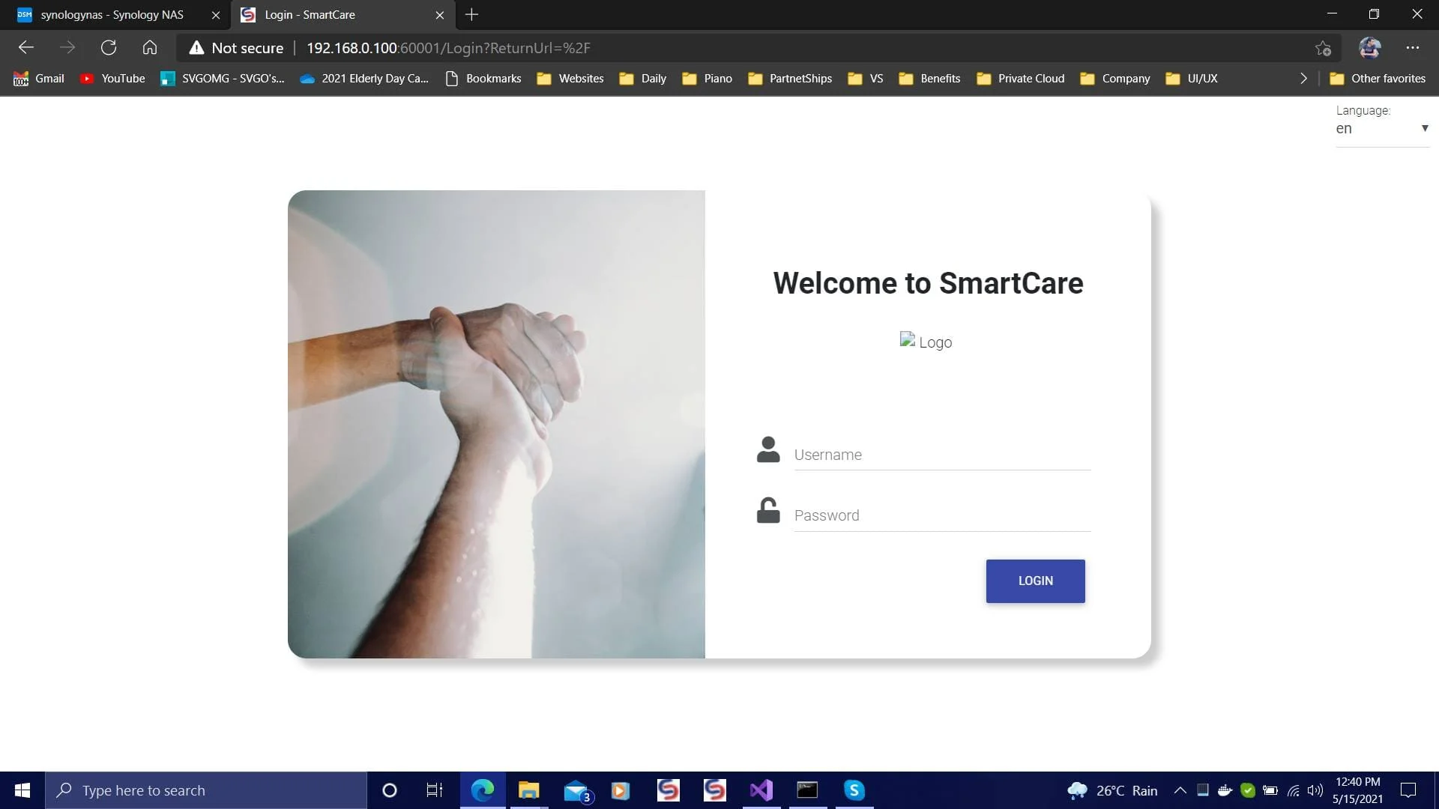This screenshot has width=1439, height=809.
Task: Open the volume control in system tray
Action: pos(1315,790)
